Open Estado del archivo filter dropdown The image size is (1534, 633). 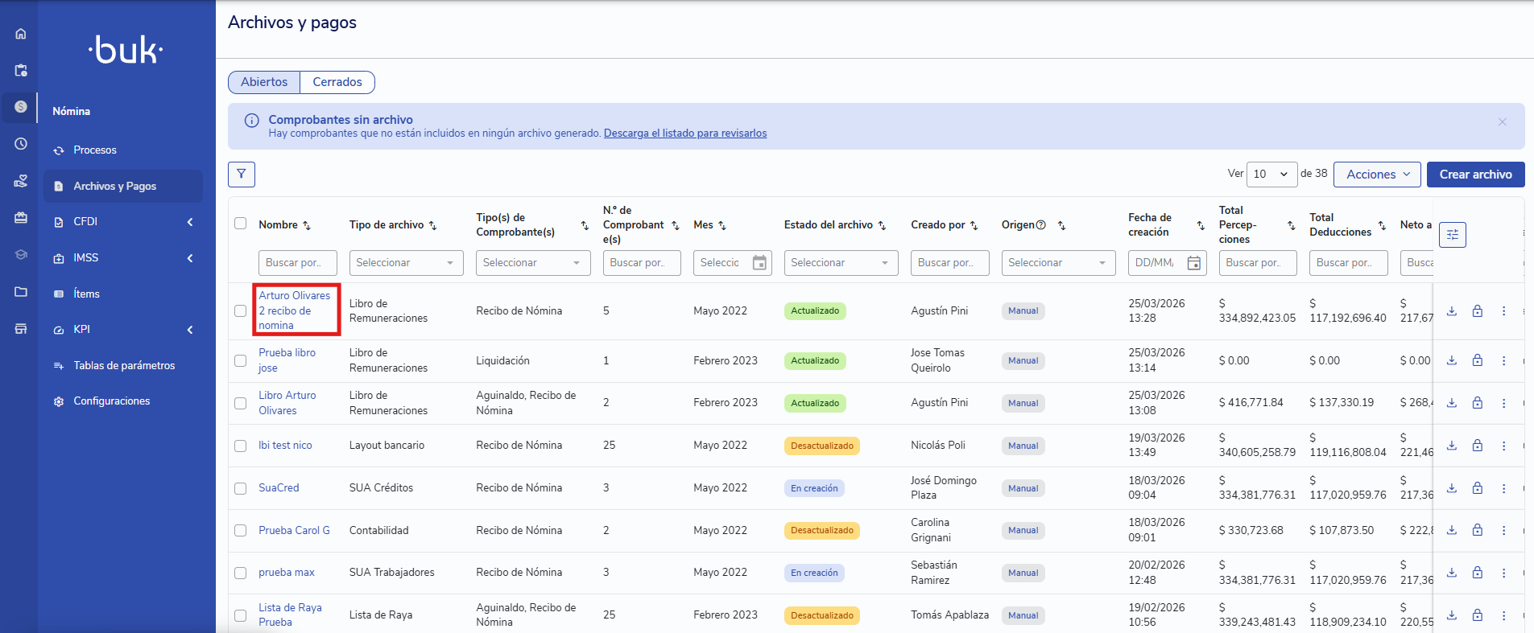pos(840,263)
